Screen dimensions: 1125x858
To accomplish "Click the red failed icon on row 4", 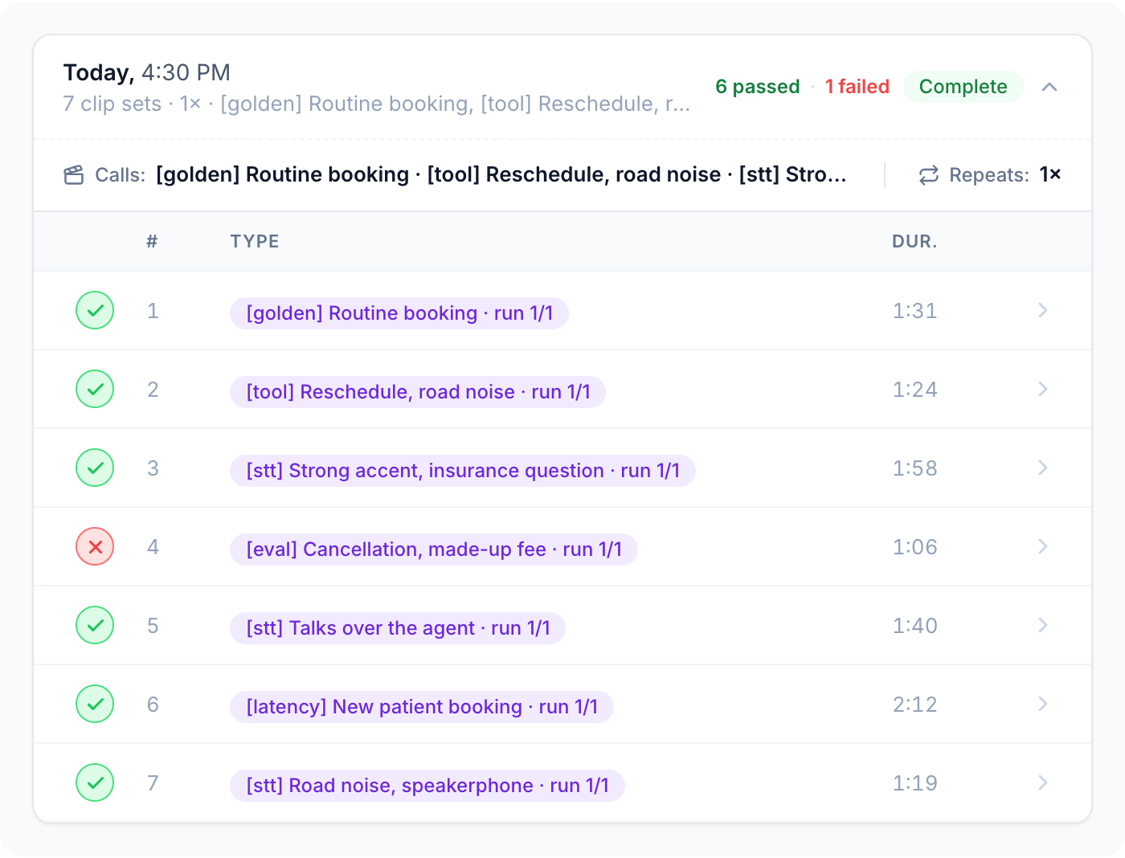I will (x=95, y=546).
